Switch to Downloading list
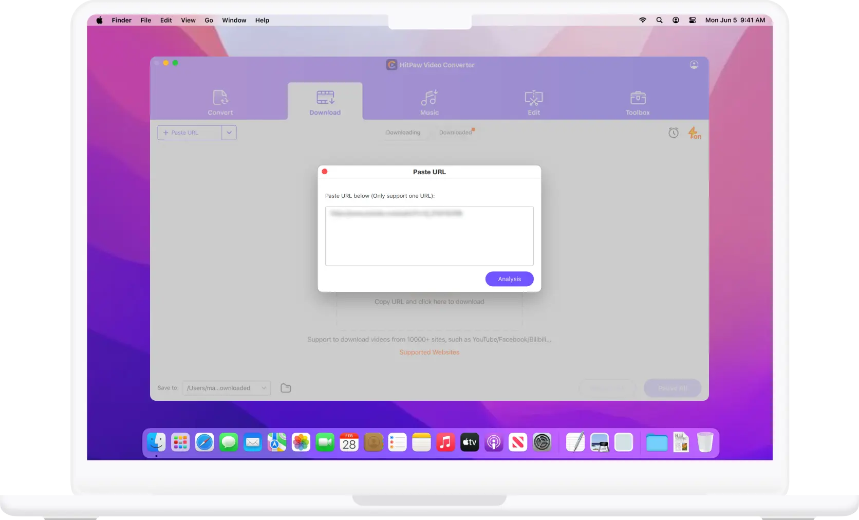The height and width of the screenshot is (520, 859). [x=403, y=133]
